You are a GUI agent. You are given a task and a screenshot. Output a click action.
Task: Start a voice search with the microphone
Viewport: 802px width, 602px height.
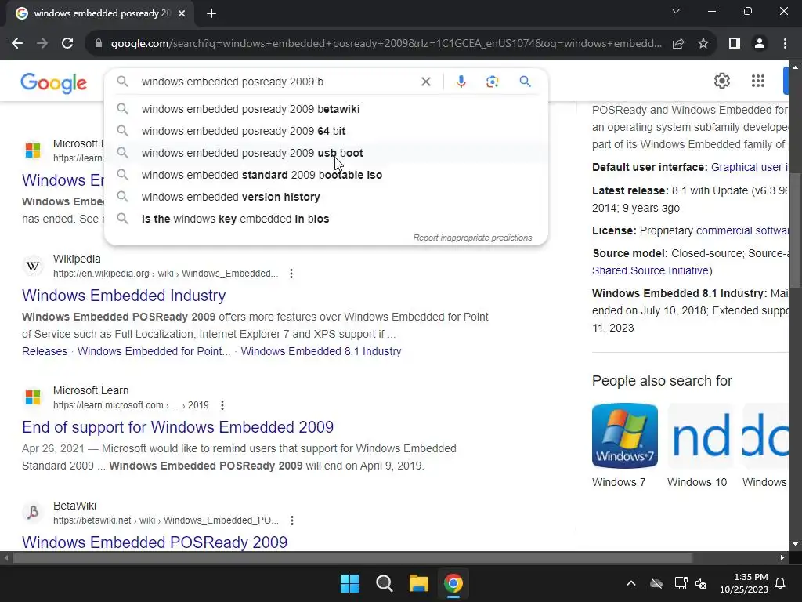click(x=461, y=82)
